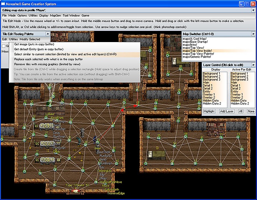Open Modify Selected menu in the Tile Edit palette
This screenshot has height=200, width=257.
(x=30, y=39)
